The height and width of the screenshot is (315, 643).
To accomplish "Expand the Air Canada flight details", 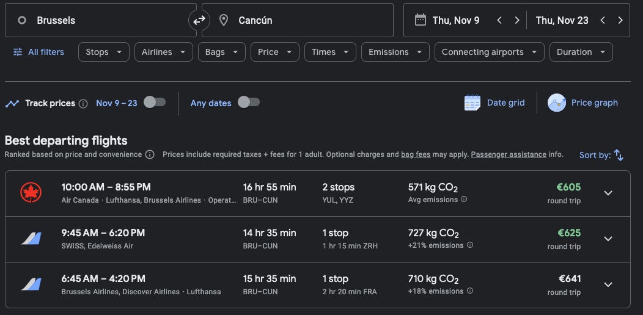I will [608, 194].
